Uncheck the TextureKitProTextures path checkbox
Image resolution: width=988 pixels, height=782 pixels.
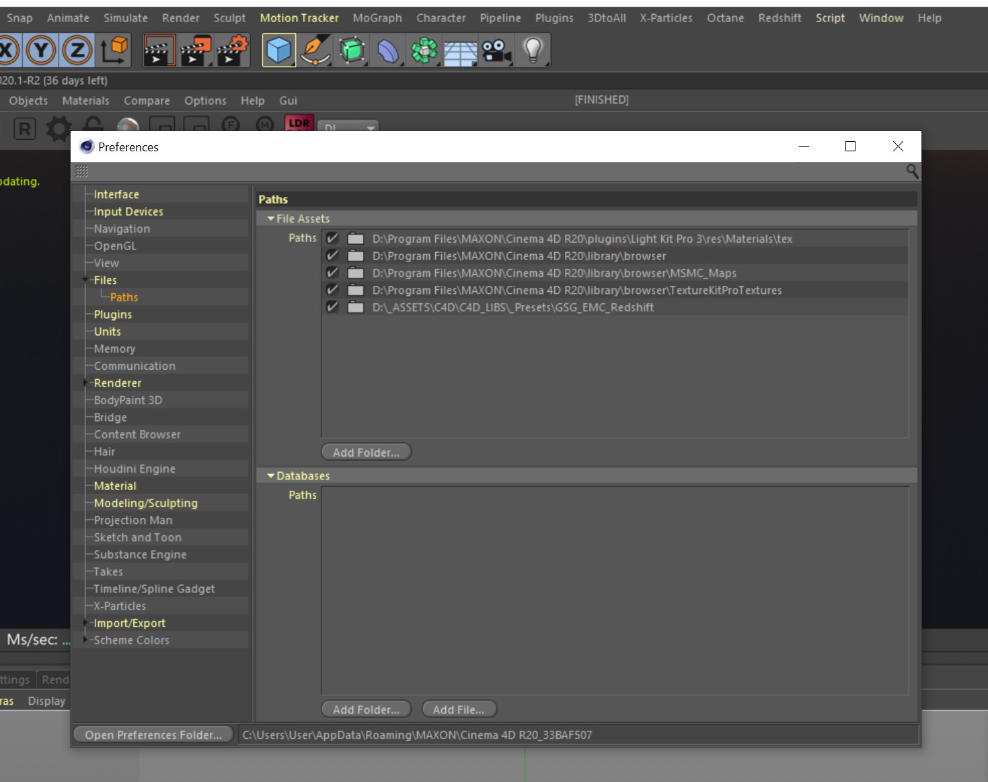pyautogui.click(x=332, y=290)
